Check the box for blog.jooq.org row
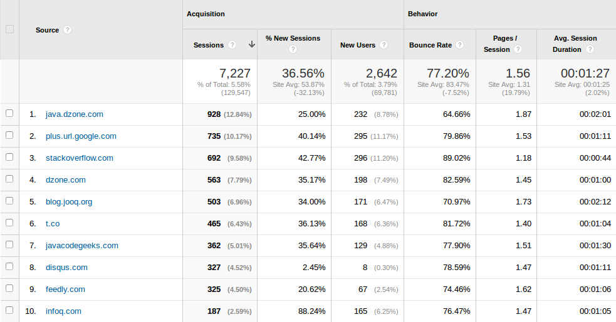Screen dimensions: 616x322 [x=9, y=201]
